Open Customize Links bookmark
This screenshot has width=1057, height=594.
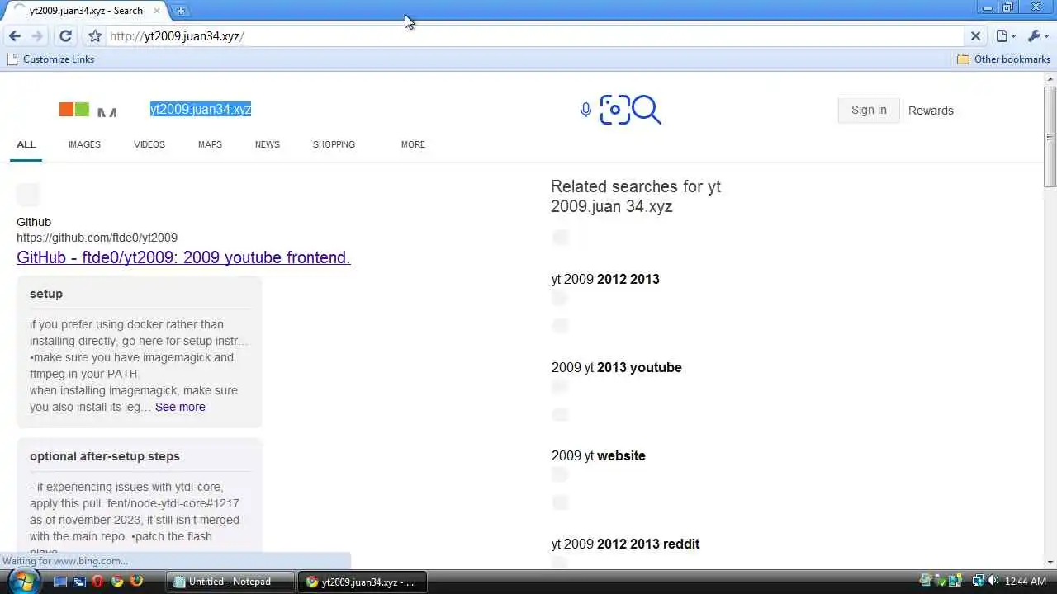[x=50, y=59]
